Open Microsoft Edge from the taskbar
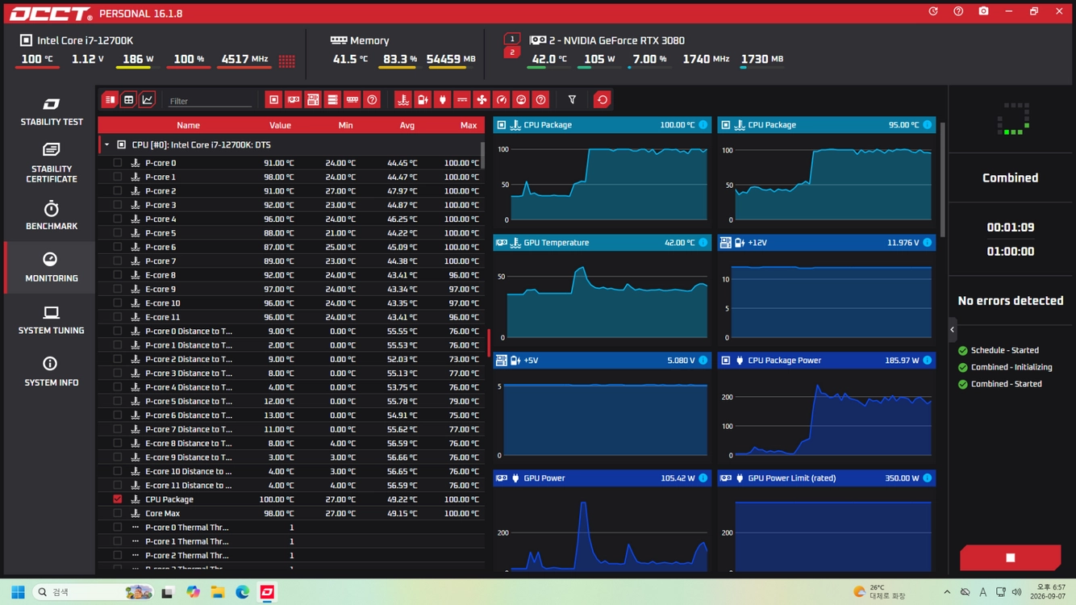 point(242,592)
